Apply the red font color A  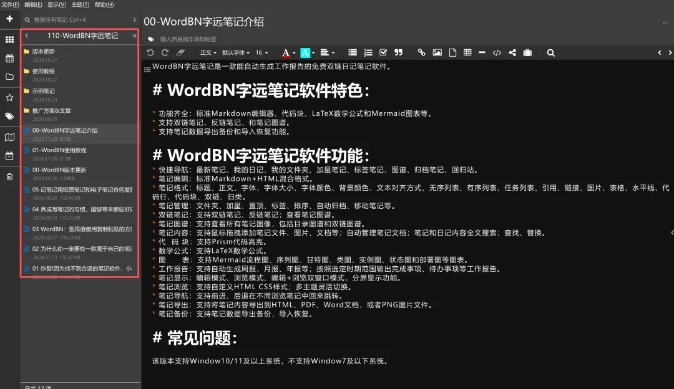point(285,52)
